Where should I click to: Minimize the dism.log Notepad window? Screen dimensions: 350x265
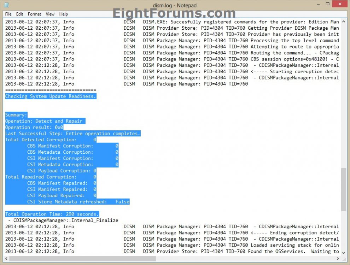[318, 4]
